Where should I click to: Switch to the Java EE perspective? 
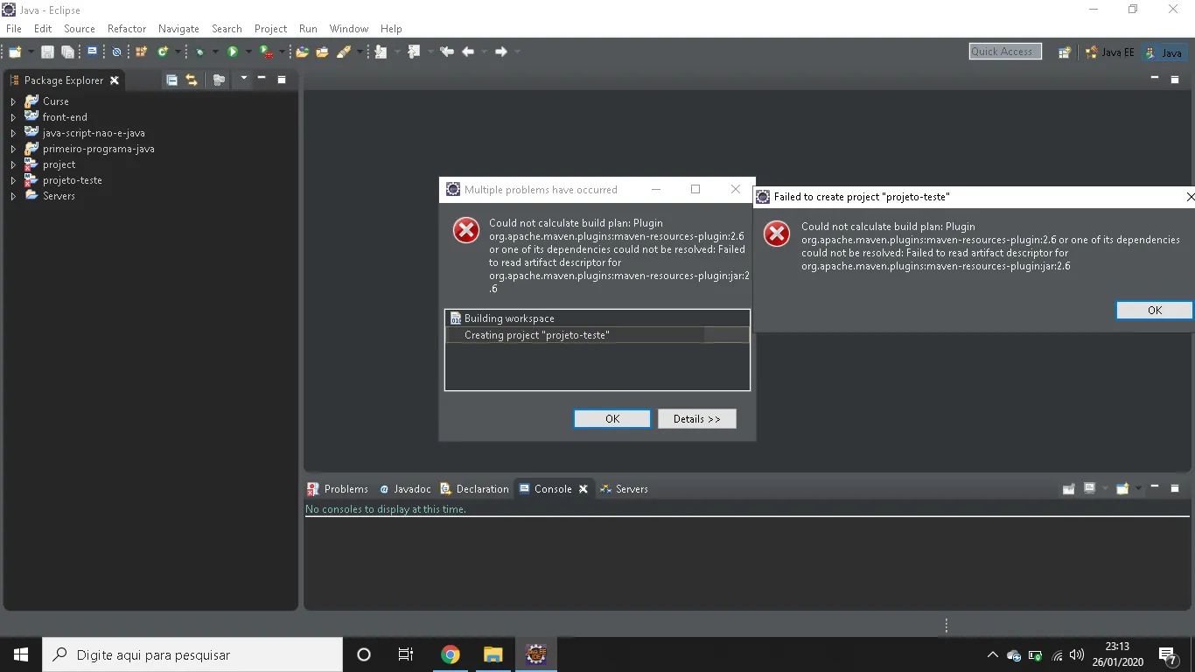1110,52
